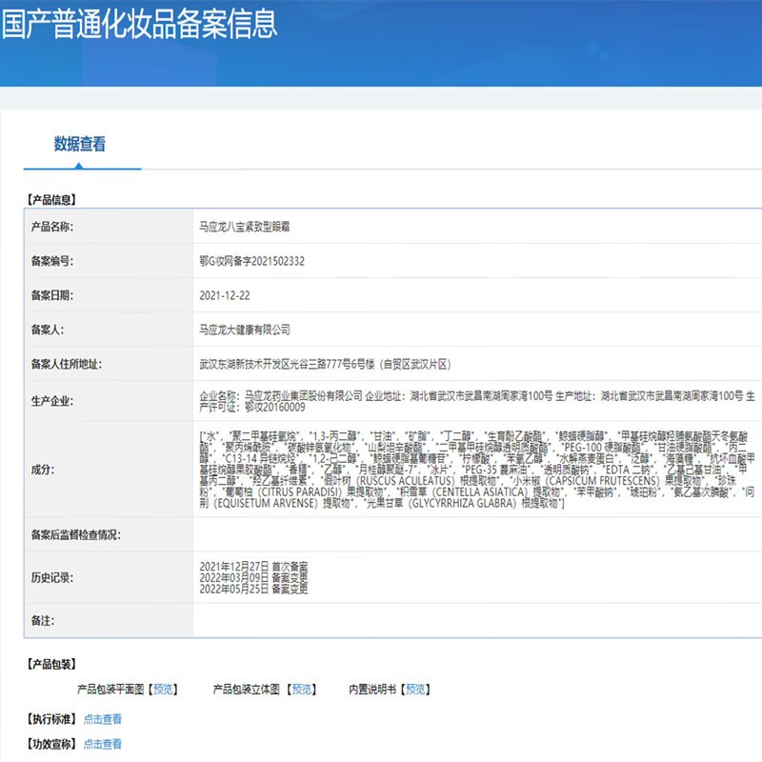Open the 内置说明书 preview link
Screen dimensions: 762x762
[x=415, y=689]
